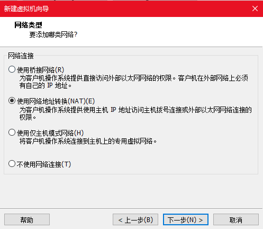Click the 使用网络地址转换(NAT)(E) label text
The image size is (263, 229).
point(56,101)
